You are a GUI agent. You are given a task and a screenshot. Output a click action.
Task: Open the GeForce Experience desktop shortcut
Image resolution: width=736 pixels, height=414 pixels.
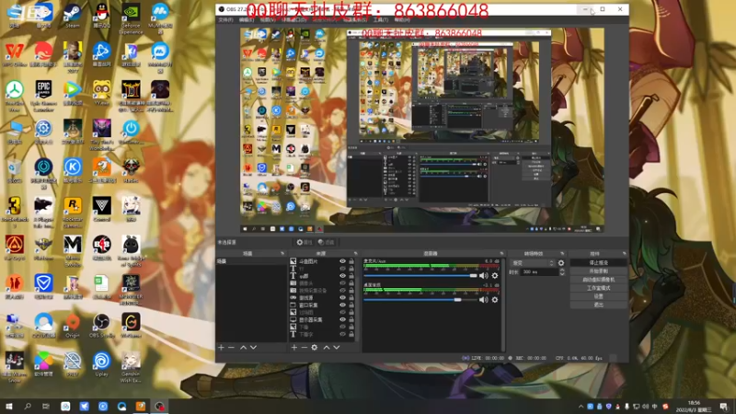tap(131, 18)
